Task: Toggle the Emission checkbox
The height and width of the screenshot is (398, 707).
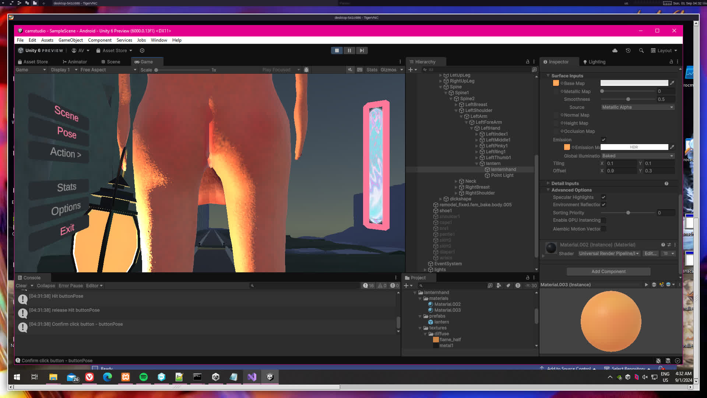Action: 604,140
